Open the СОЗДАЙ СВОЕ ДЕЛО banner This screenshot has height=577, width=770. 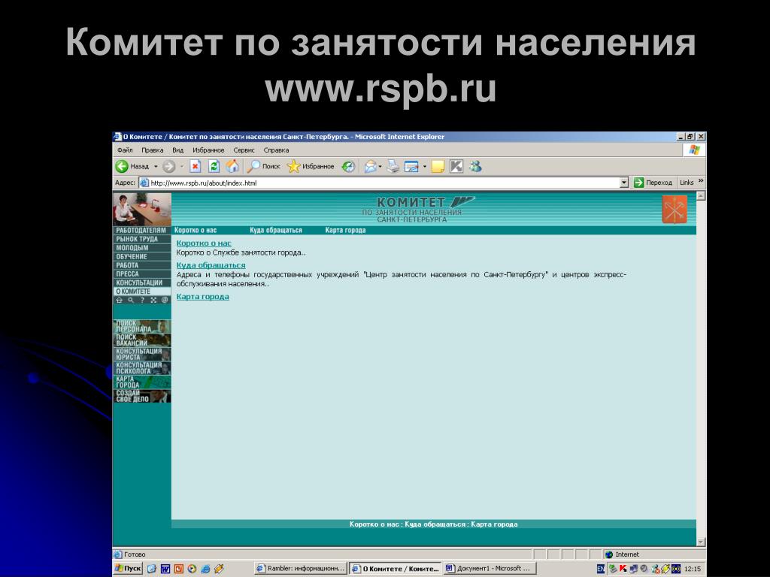[142, 396]
